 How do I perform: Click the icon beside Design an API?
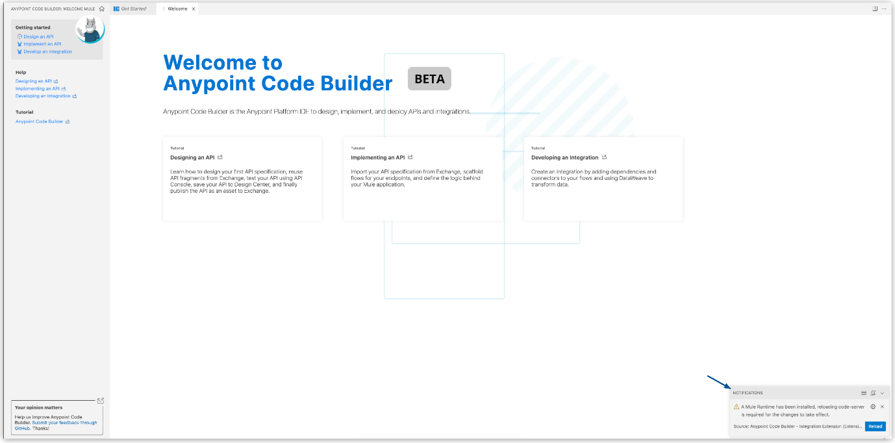point(19,37)
